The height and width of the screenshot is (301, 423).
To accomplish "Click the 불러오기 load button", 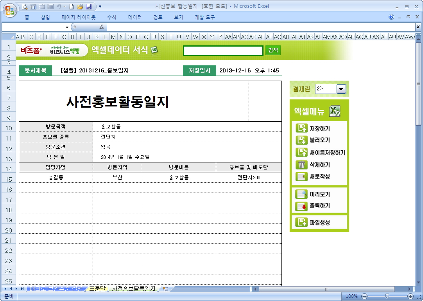I will click(x=313, y=140).
